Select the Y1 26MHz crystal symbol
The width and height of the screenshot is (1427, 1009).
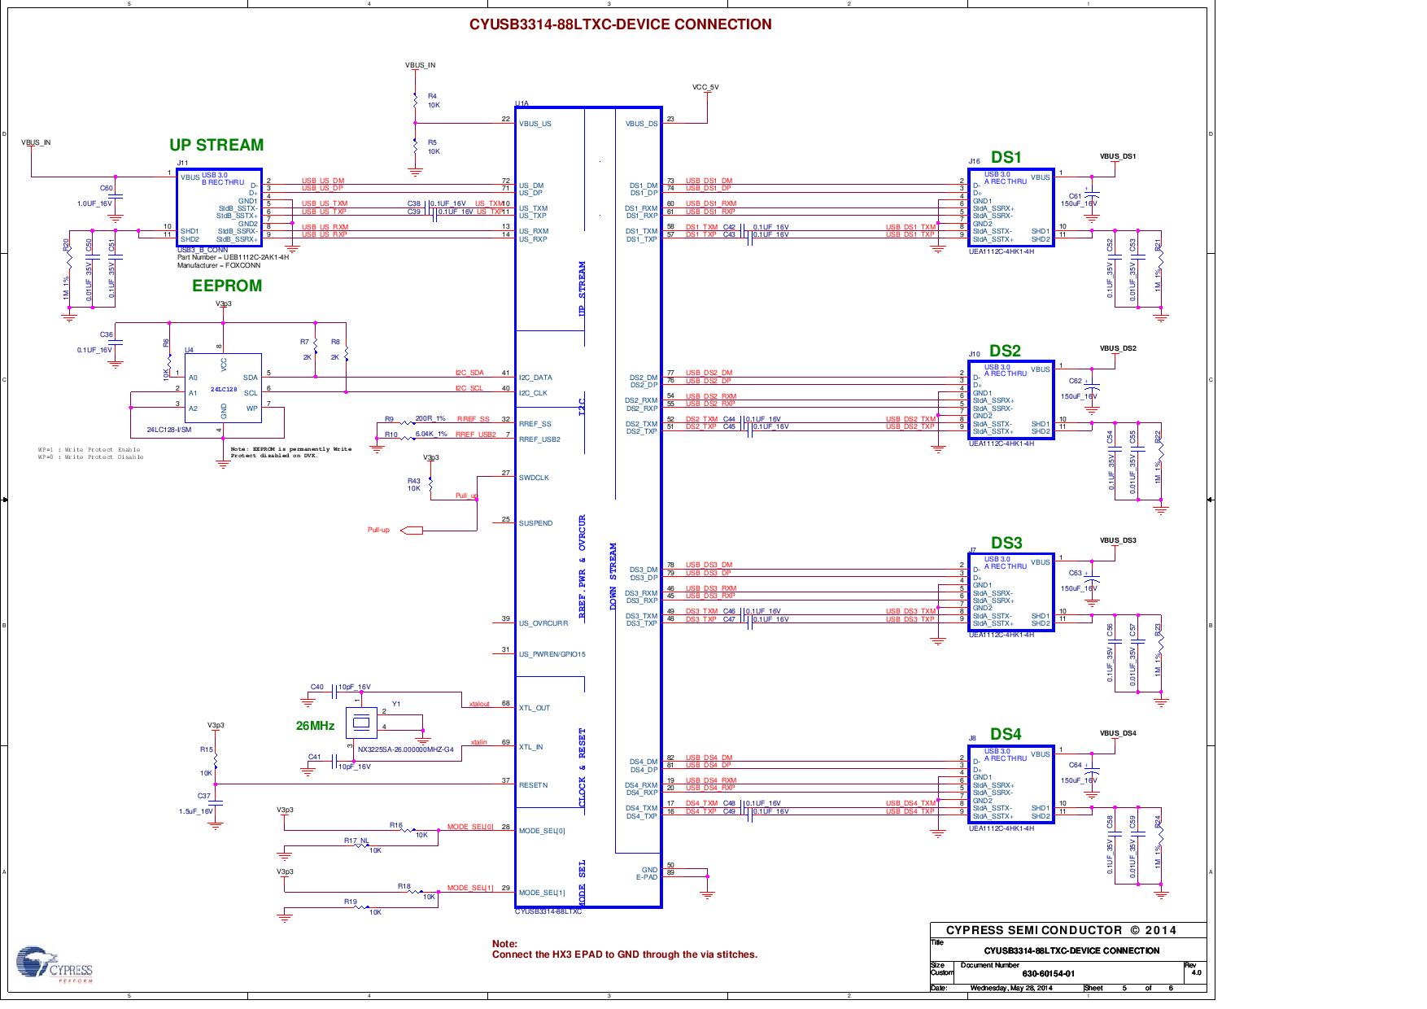(x=360, y=723)
